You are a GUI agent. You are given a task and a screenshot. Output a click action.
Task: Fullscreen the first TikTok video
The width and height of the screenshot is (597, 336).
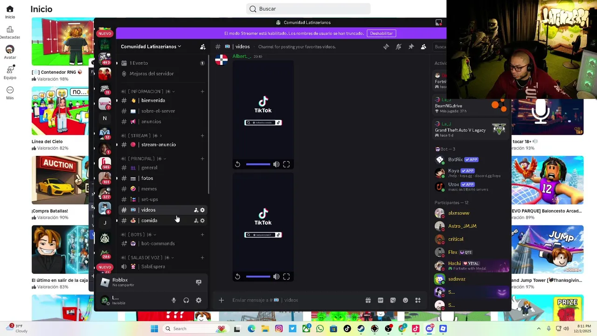286,164
